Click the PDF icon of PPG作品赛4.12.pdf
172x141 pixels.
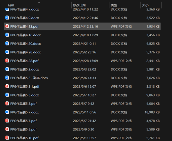pyautogui.click(x=7, y=26)
